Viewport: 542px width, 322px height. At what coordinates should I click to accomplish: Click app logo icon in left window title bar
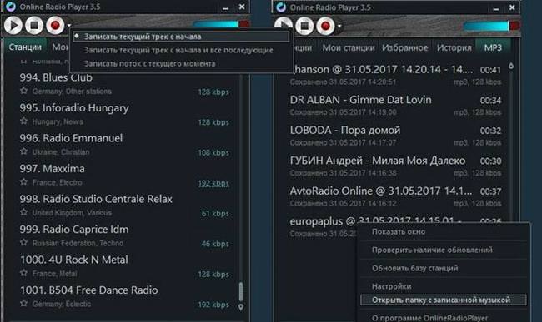(x=11, y=7)
